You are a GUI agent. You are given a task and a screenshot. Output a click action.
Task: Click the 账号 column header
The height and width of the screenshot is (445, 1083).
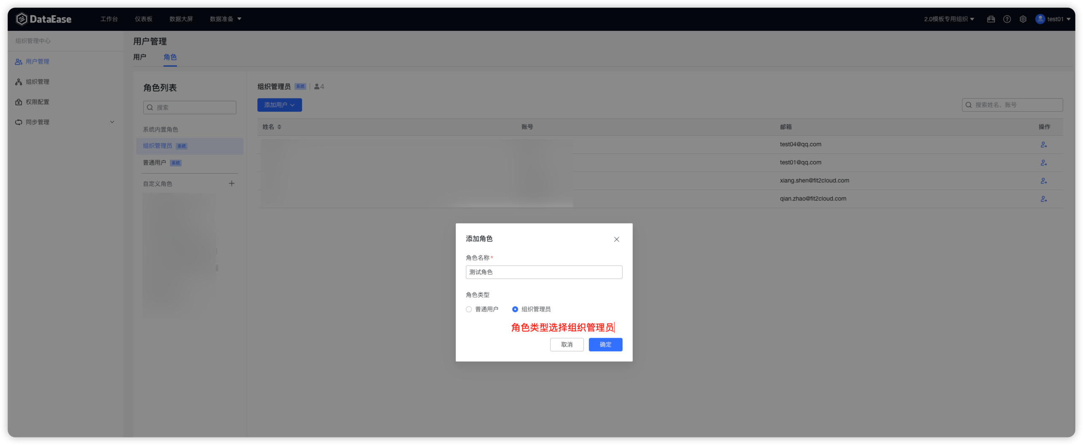pos(527,127)
